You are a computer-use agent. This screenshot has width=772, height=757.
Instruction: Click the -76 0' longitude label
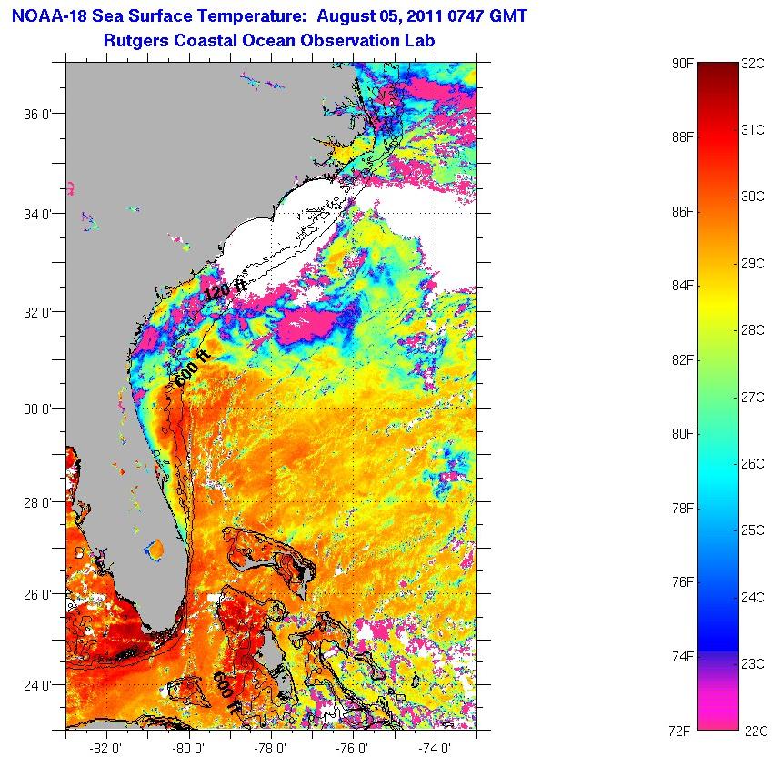(352, 748)
